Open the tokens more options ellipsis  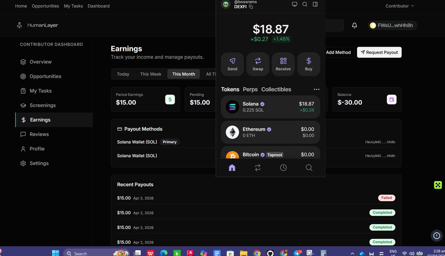[x=316, y=90]
